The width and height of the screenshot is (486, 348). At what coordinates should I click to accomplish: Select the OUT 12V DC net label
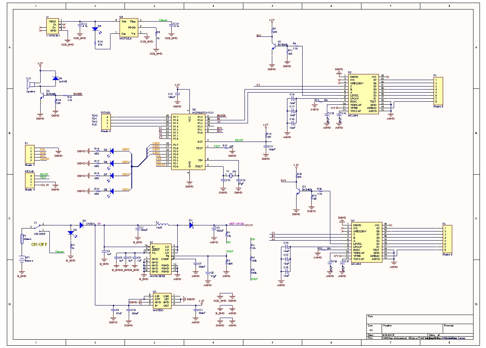tap(237, 224)
